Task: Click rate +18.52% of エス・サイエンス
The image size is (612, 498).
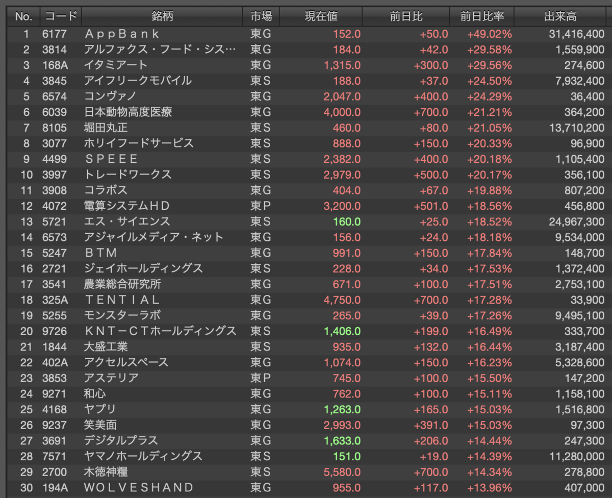Action: point(490,221)
